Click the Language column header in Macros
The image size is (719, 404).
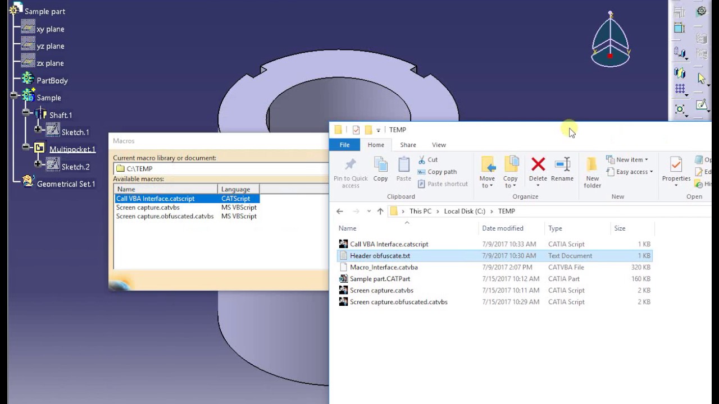238,189
